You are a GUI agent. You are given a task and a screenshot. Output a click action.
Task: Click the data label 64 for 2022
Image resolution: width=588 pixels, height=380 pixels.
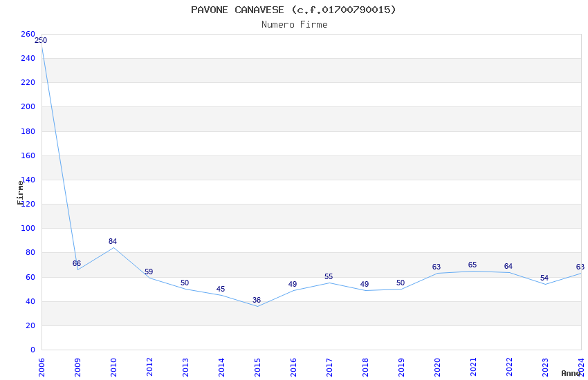pyautogui.click(x=508, y=266)
